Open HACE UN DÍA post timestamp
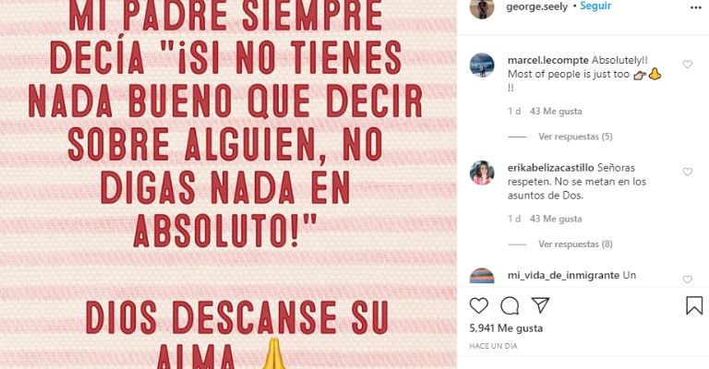 click(x=493, y=346)
